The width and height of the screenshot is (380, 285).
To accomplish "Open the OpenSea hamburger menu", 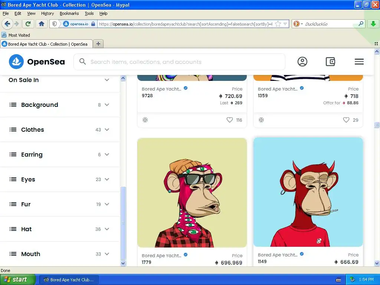I will tap(359, 62).
